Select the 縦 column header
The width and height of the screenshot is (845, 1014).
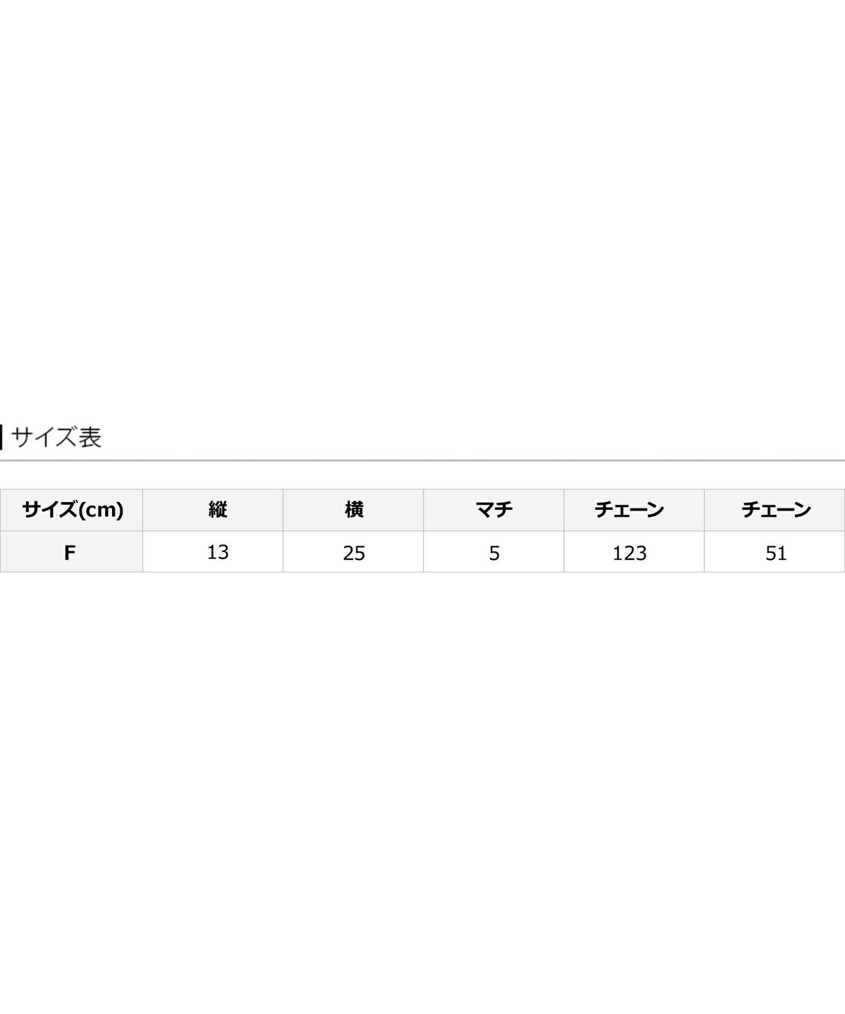click(218, 510)
